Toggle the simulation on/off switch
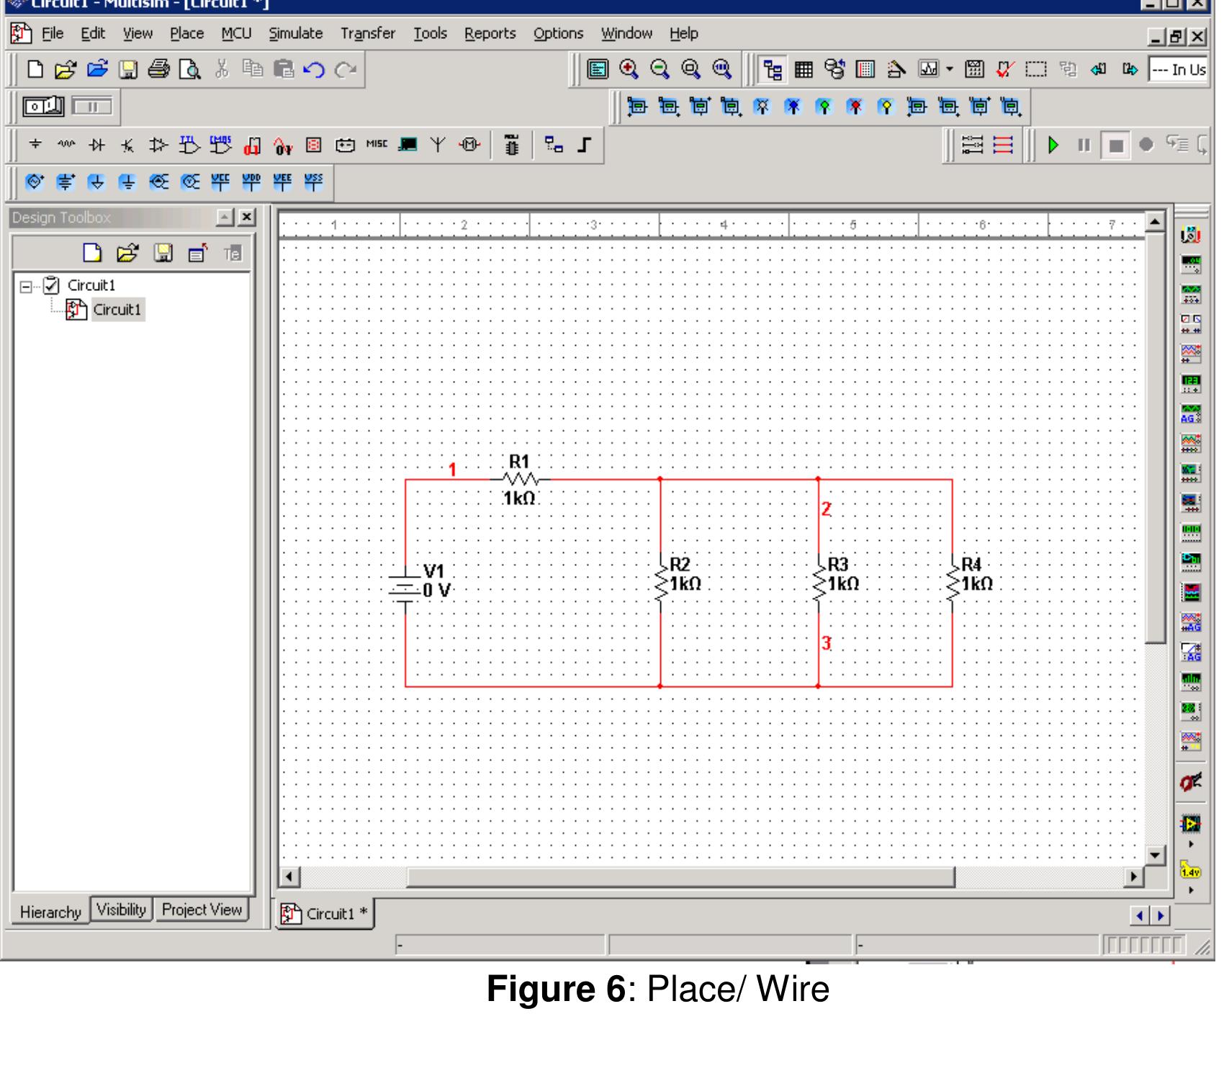The width and height of the screenshot is (1224, 1086). pos(44,107)
